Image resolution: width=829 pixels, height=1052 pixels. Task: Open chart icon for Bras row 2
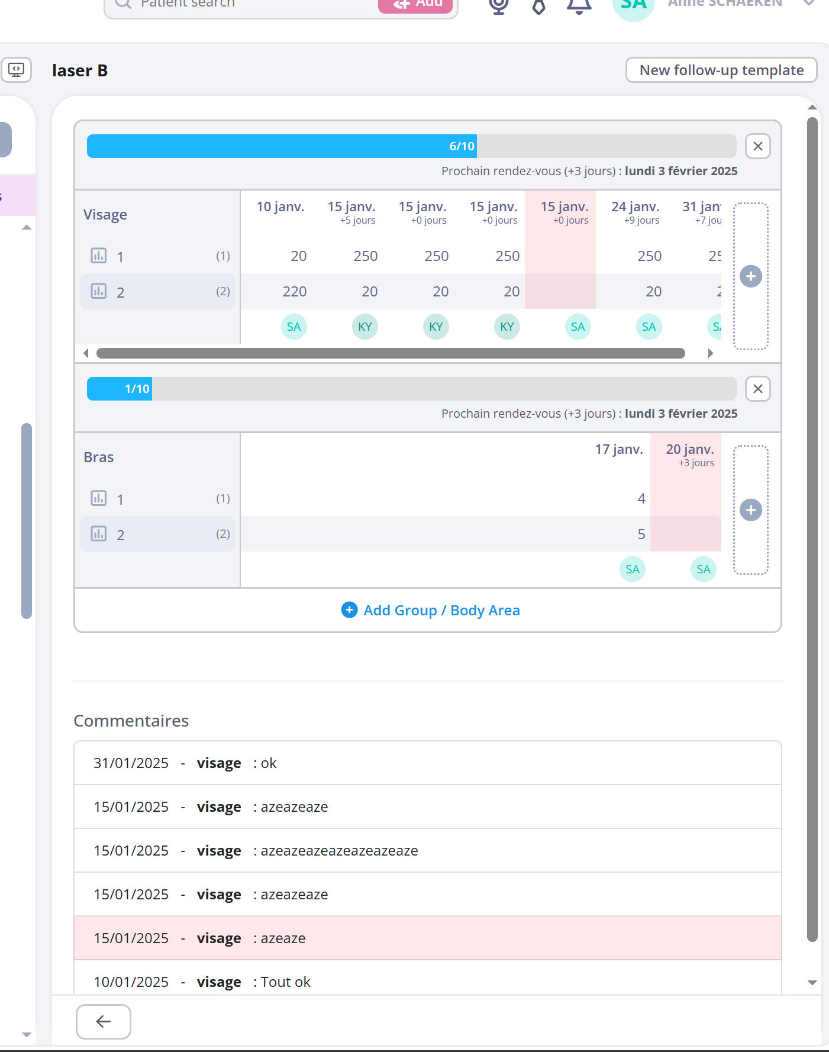(98, 534)
